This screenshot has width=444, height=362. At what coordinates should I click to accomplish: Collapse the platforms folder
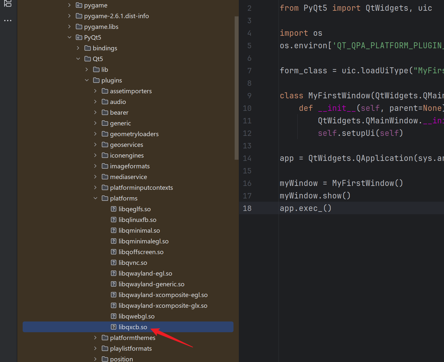click(95, 198)
